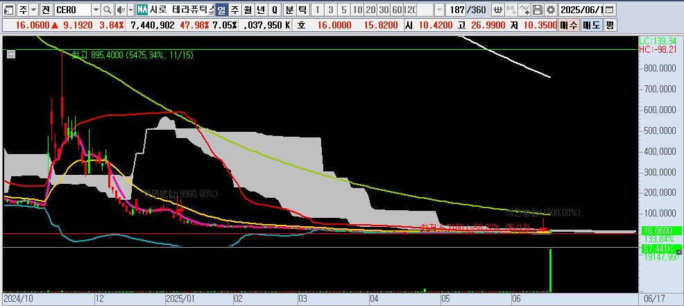The width and height of the screenshot is (684, 306).
Task: Click the NA exchange badge icon
Action: click(x=142, y=9)
